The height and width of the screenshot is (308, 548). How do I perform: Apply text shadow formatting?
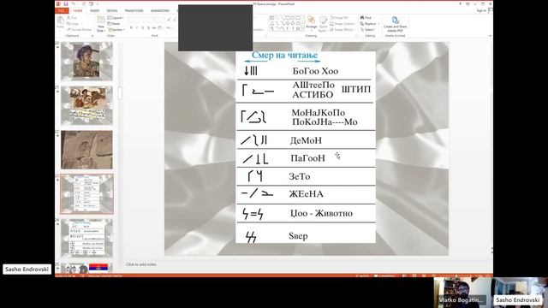[x=148, y=28]
